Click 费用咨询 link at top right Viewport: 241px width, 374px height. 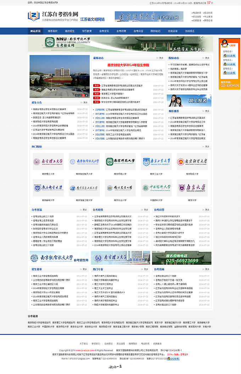click(208, 21)
